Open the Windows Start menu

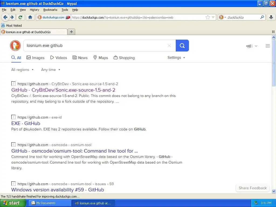click(12, 203)
